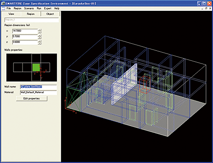Decrease the x dimension with down arrow
Image resolution: width=213 pixels, height=163 pixels.
pos(39,32)
